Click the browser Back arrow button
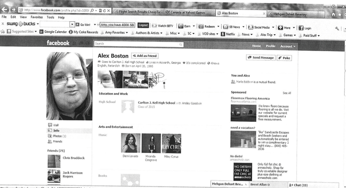 (x=5, y=9)
